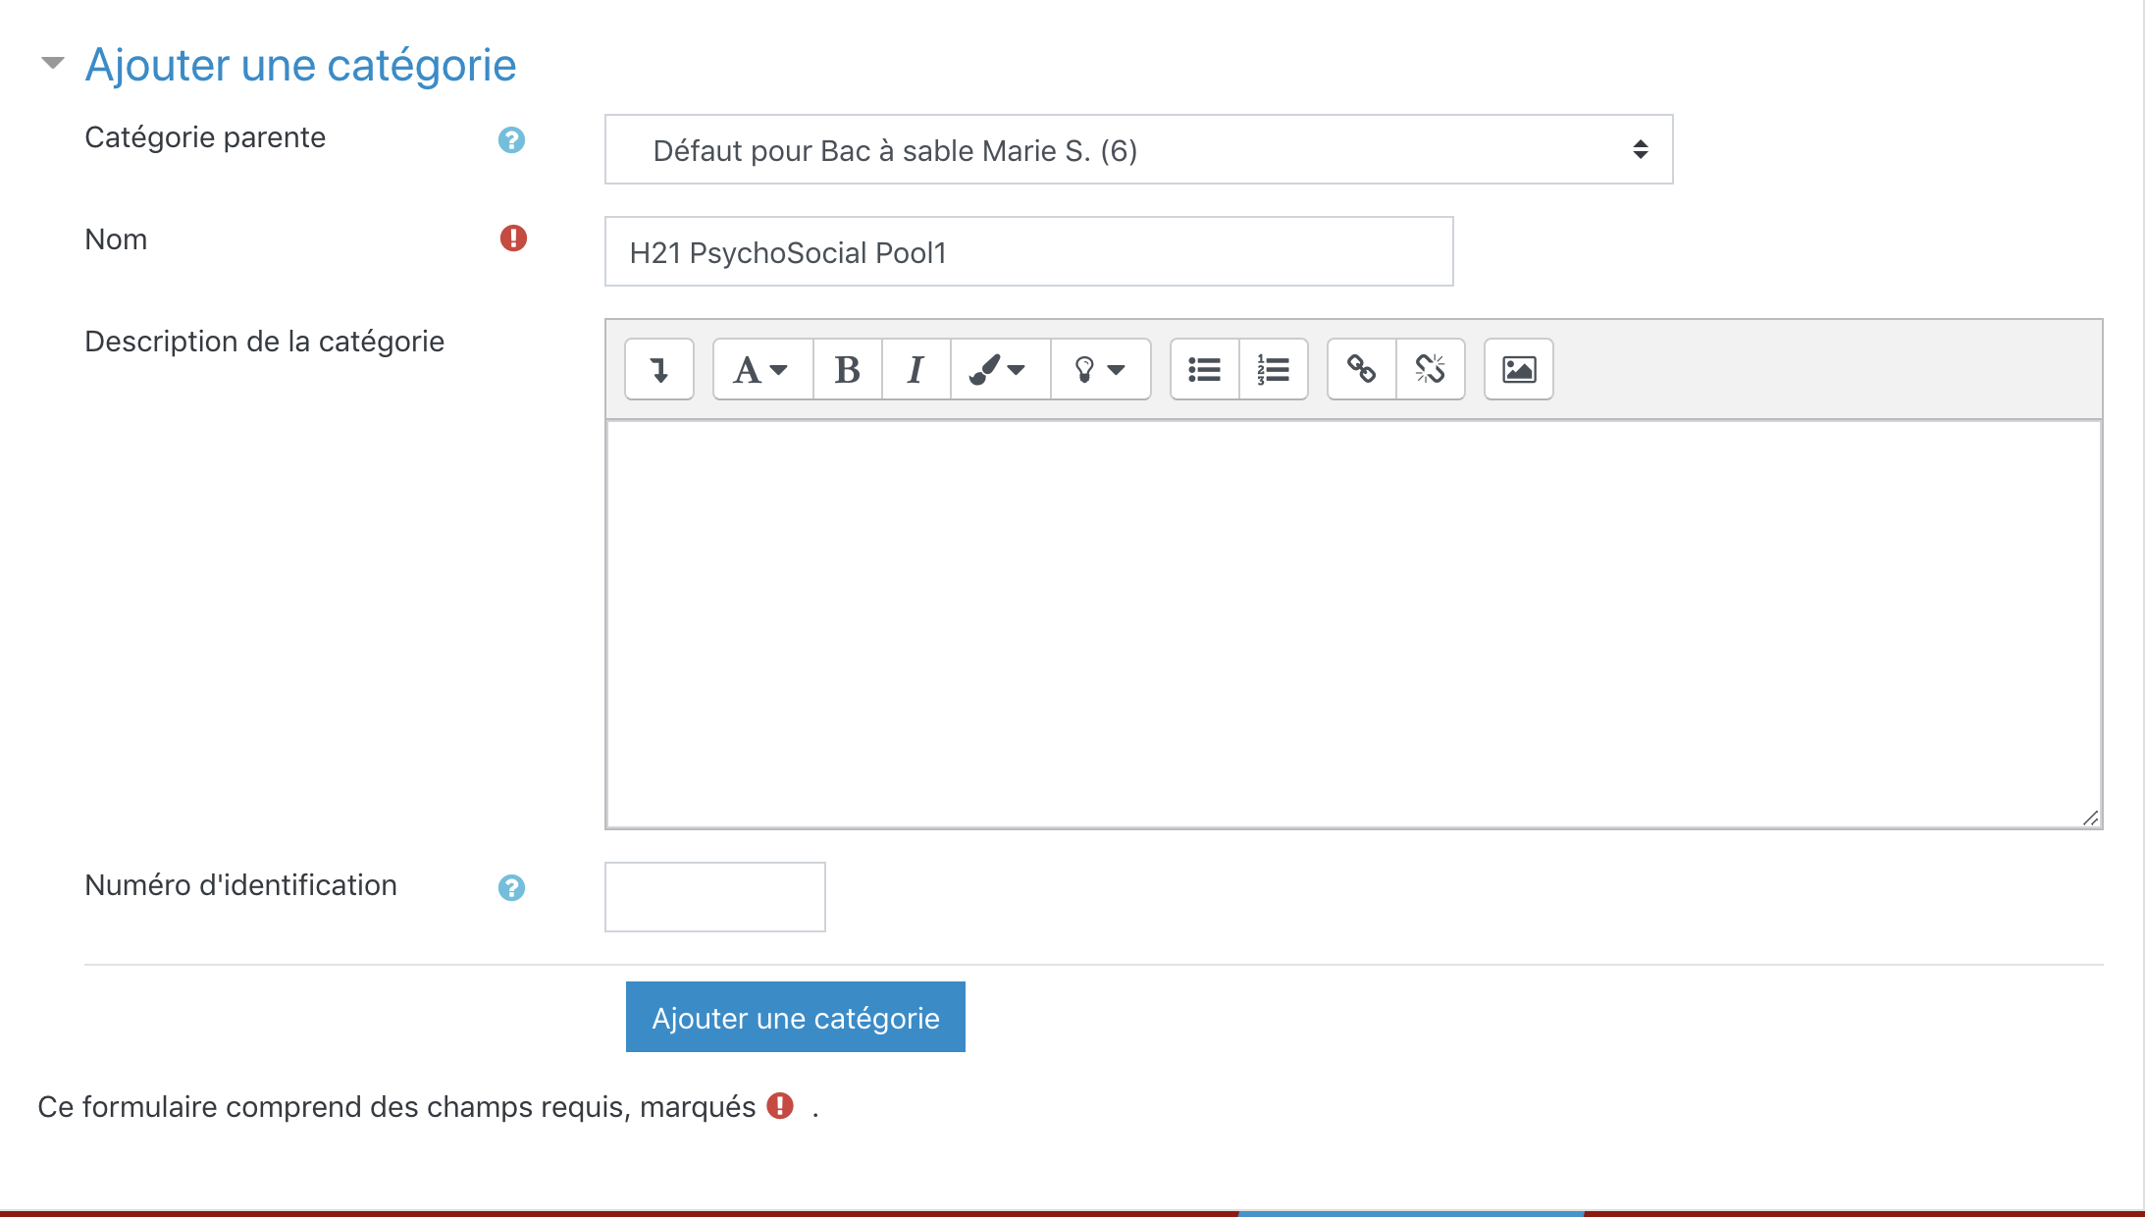Open help for Catégorie parente
The height and width of the screenshot is (1217, 2145).
(x=511, y=140)
